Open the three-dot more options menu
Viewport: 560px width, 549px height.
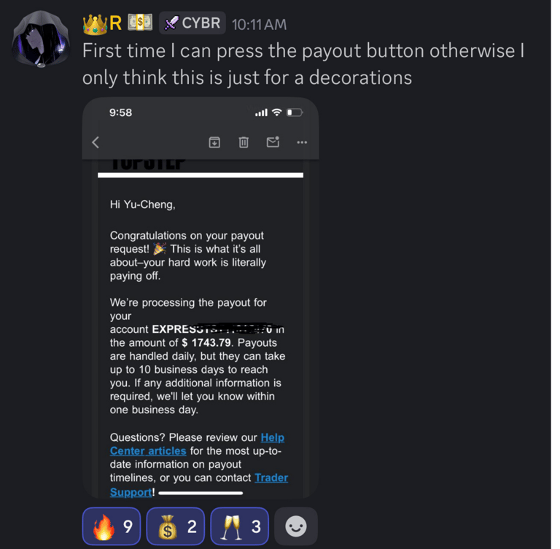[x=302, y=142]
